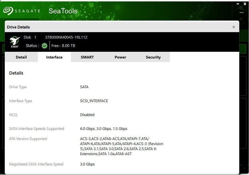Click the Negotiated SATA speed 3.0 Gbps value
249x175 pixels.
pos(87,164)
